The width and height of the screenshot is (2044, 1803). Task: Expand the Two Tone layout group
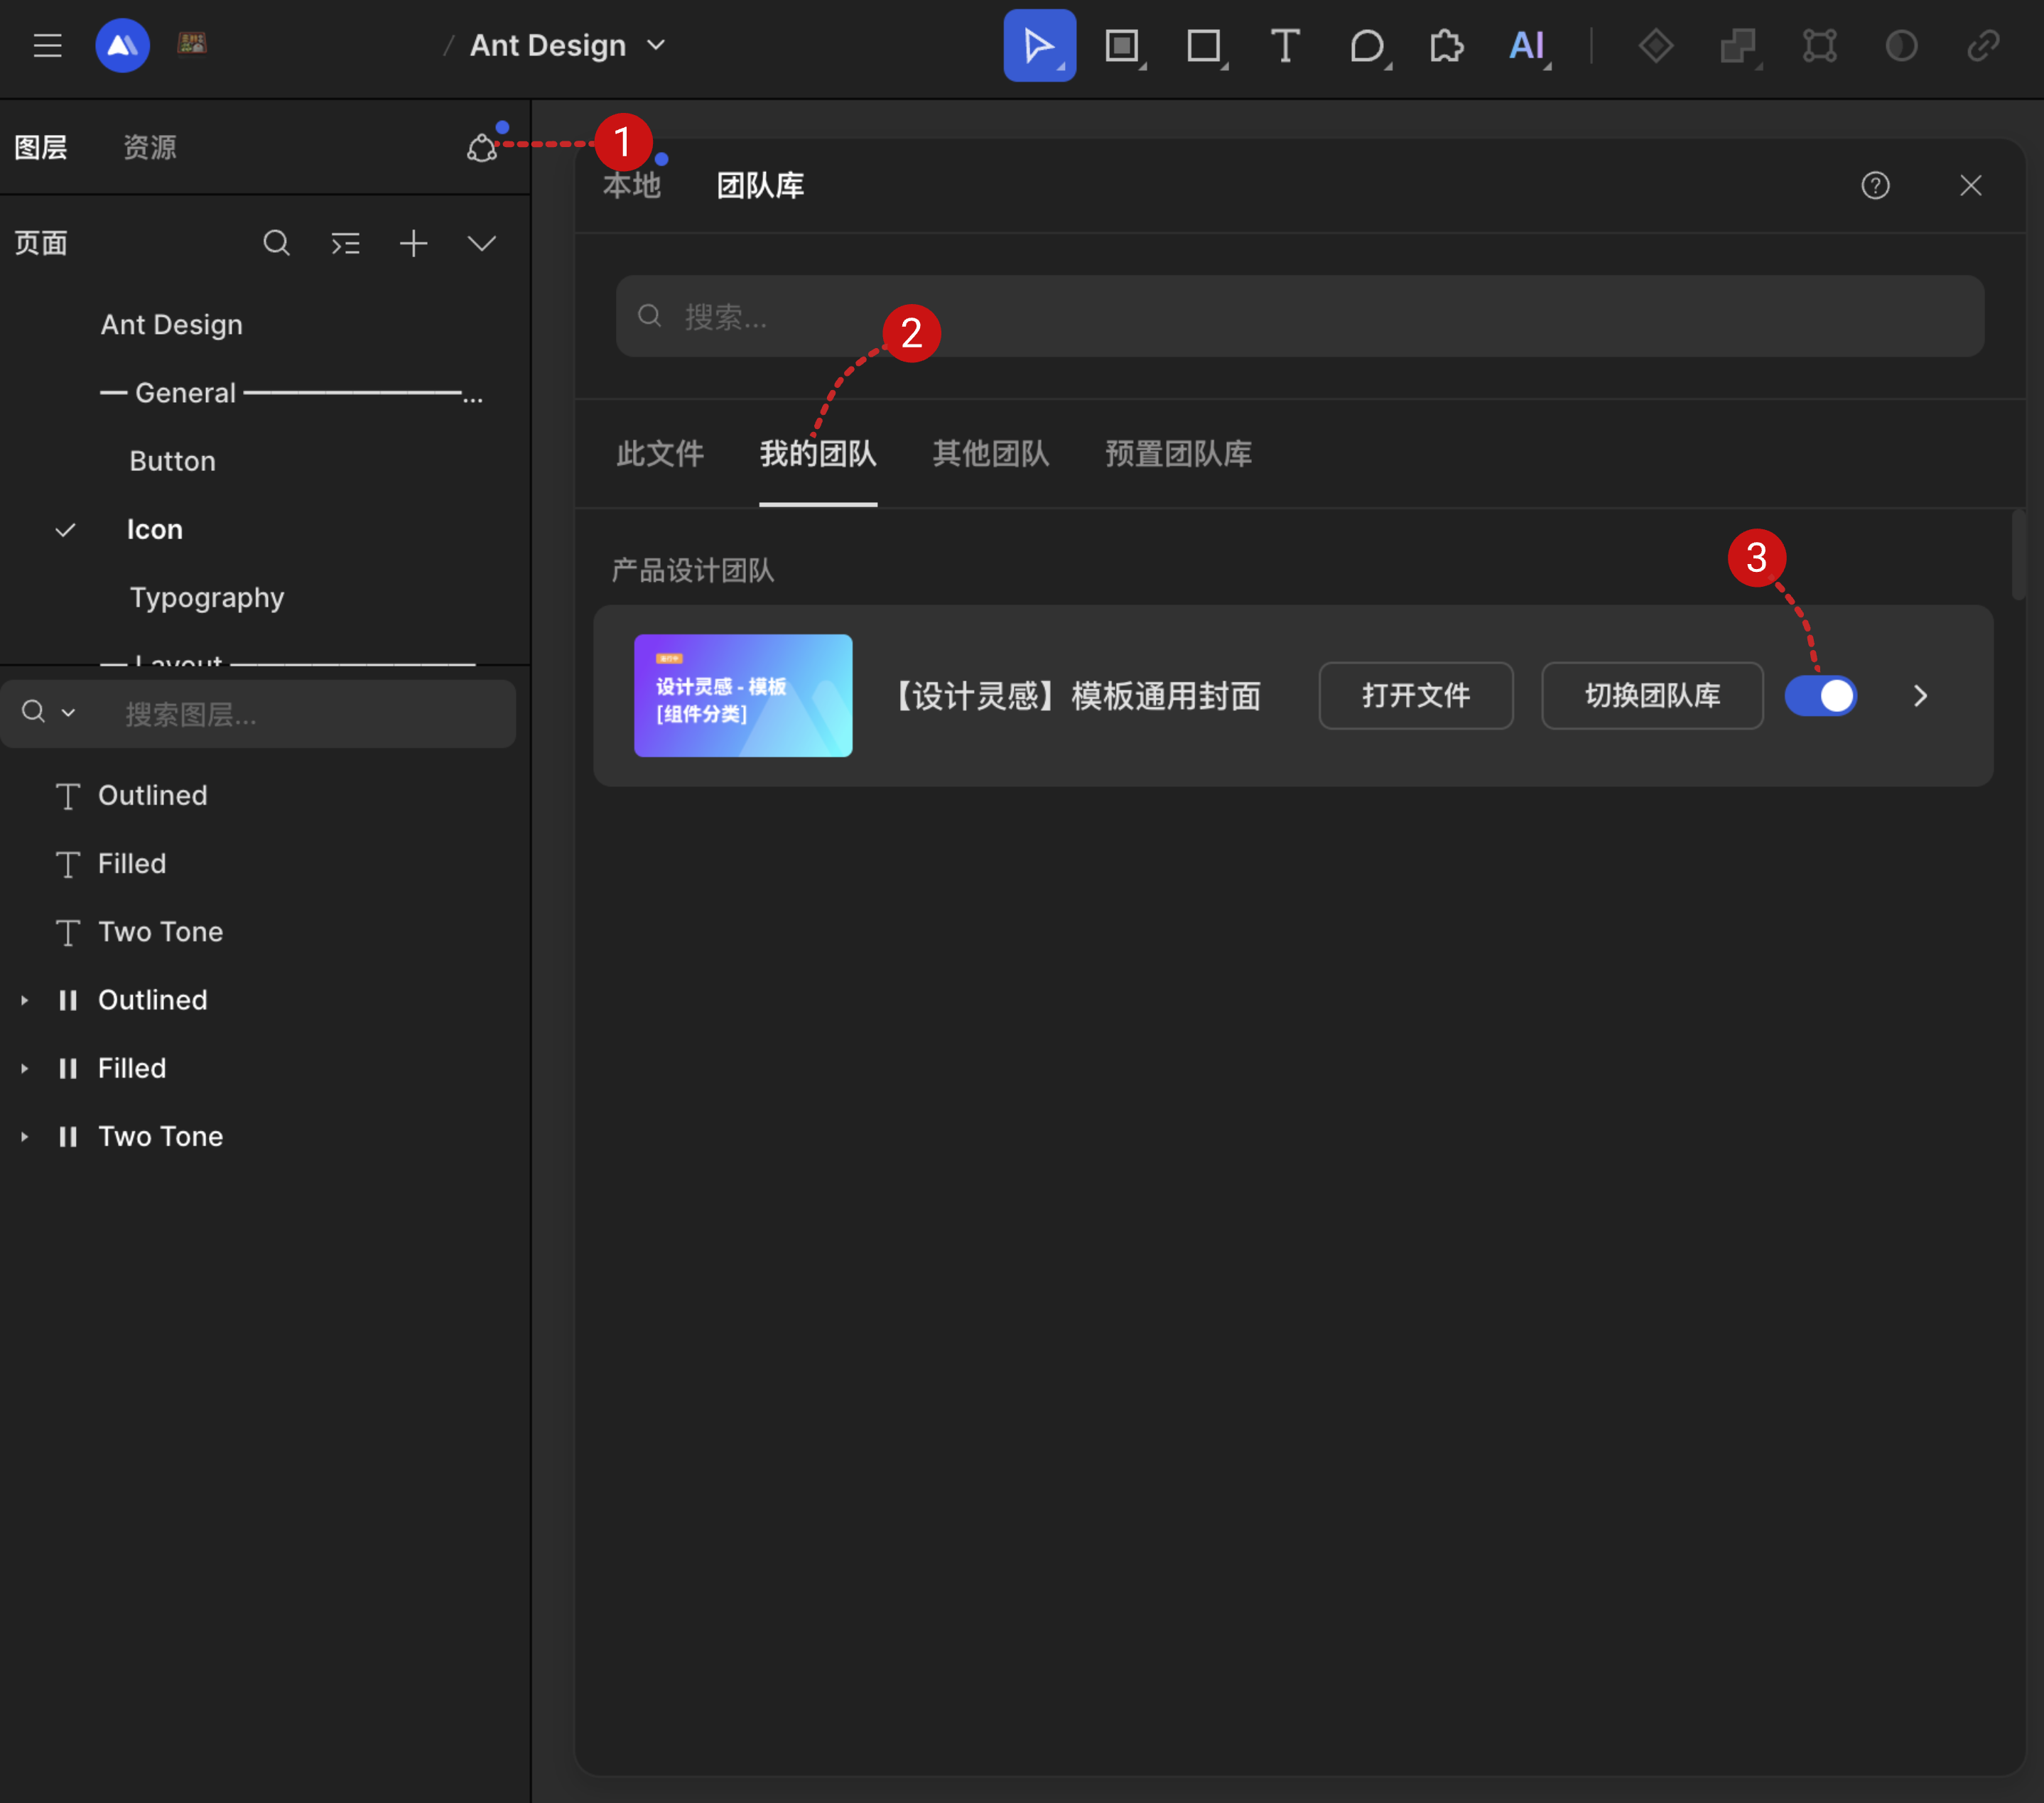(25, 1137)
